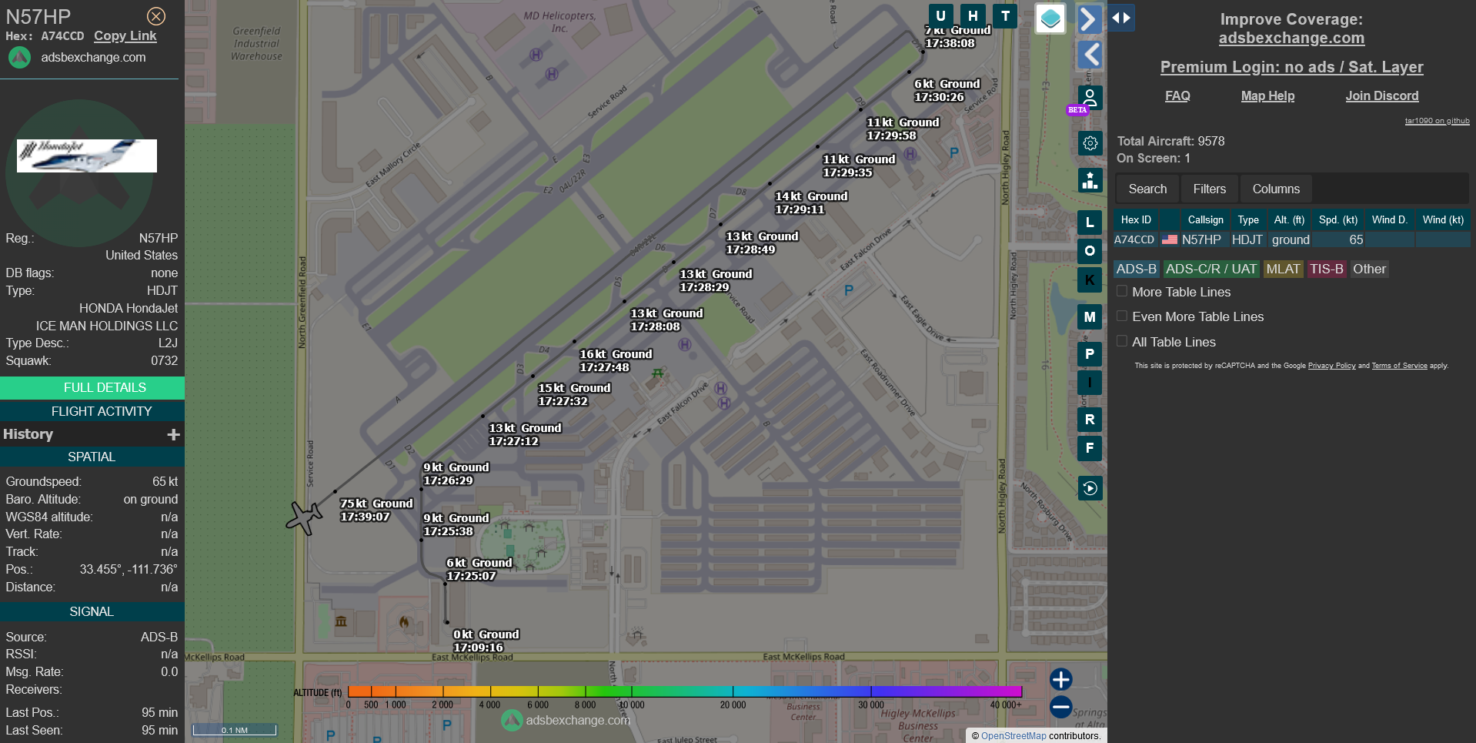
Task: Select the N57HP row in aircraft table
Action: (1292, 239)
